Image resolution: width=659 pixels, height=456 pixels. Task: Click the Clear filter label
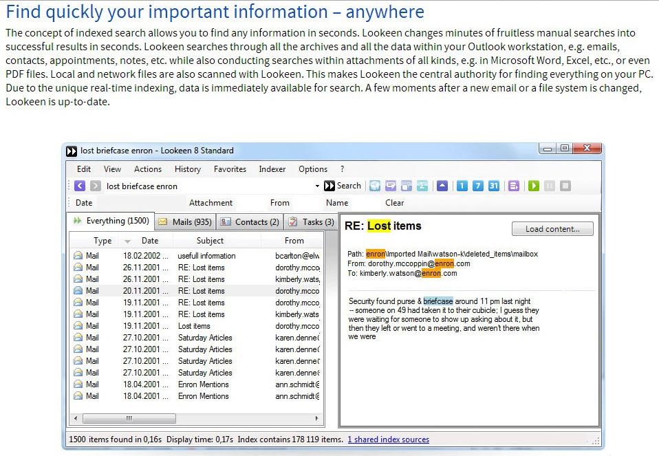point(395,203)
